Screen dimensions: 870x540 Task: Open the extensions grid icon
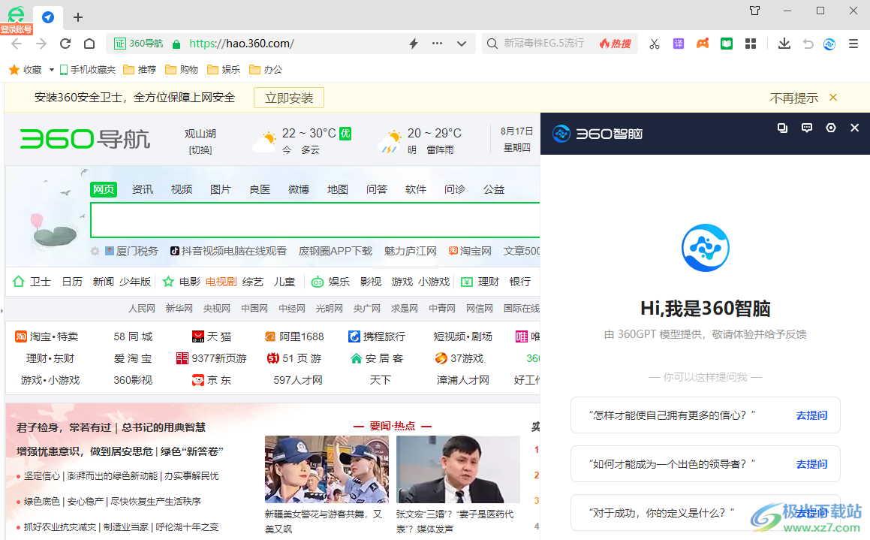[751, 44]
